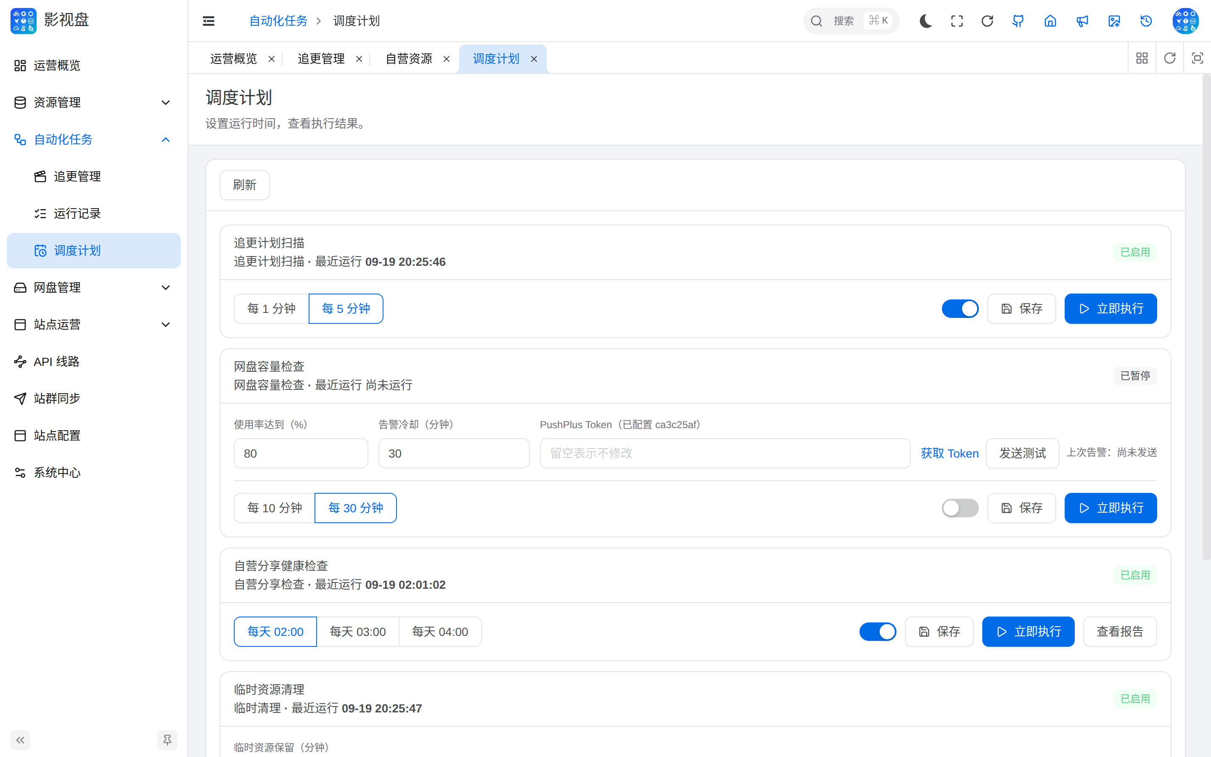Select 每天 03:00 schedule option
The height and width of the screenshot is (757, 1211).
point(358,631)
